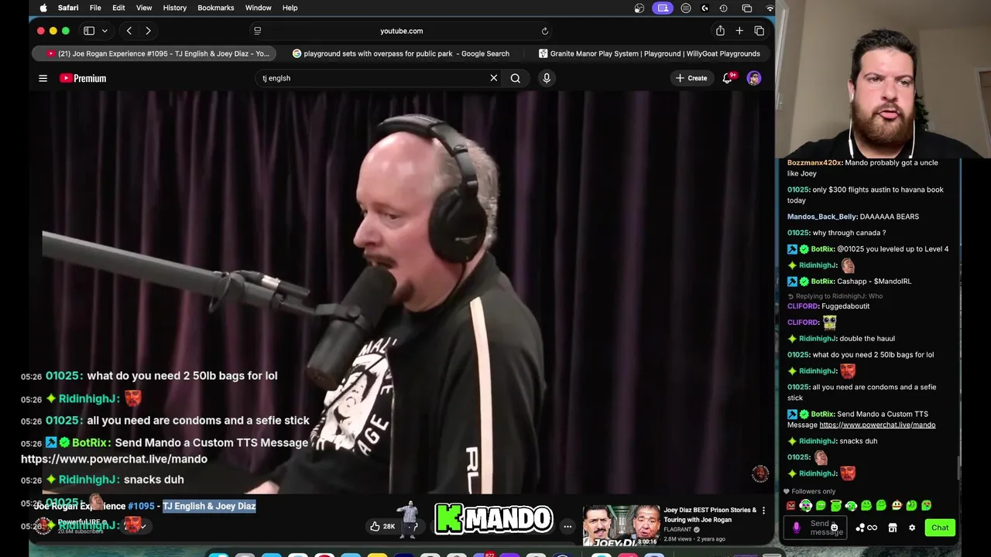Open chat settings gear
991x557 pixels.
tap(912, 528)
